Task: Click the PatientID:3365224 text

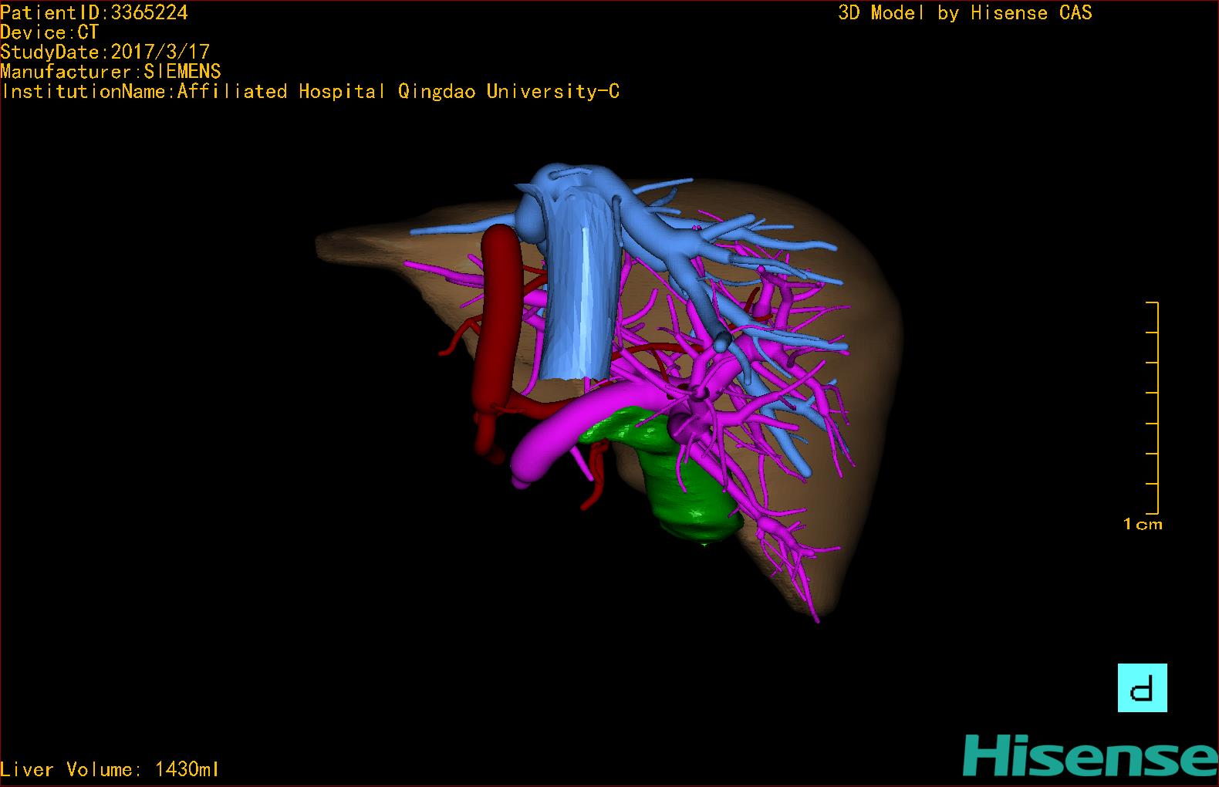Action: [x=94, y=12]
